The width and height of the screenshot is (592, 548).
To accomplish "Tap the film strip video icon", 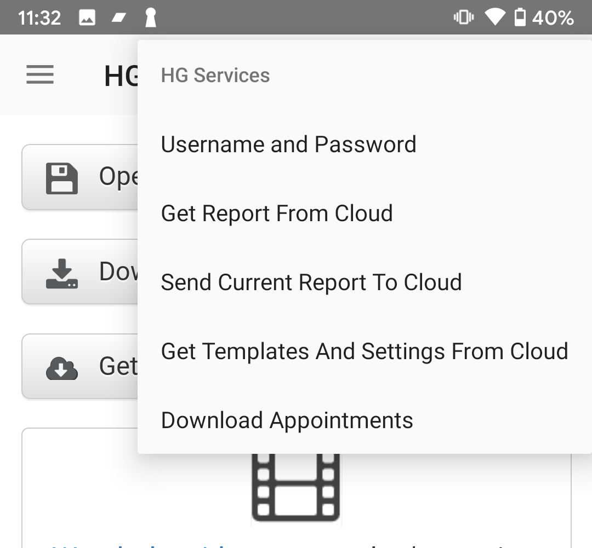I will pos(296,487).
